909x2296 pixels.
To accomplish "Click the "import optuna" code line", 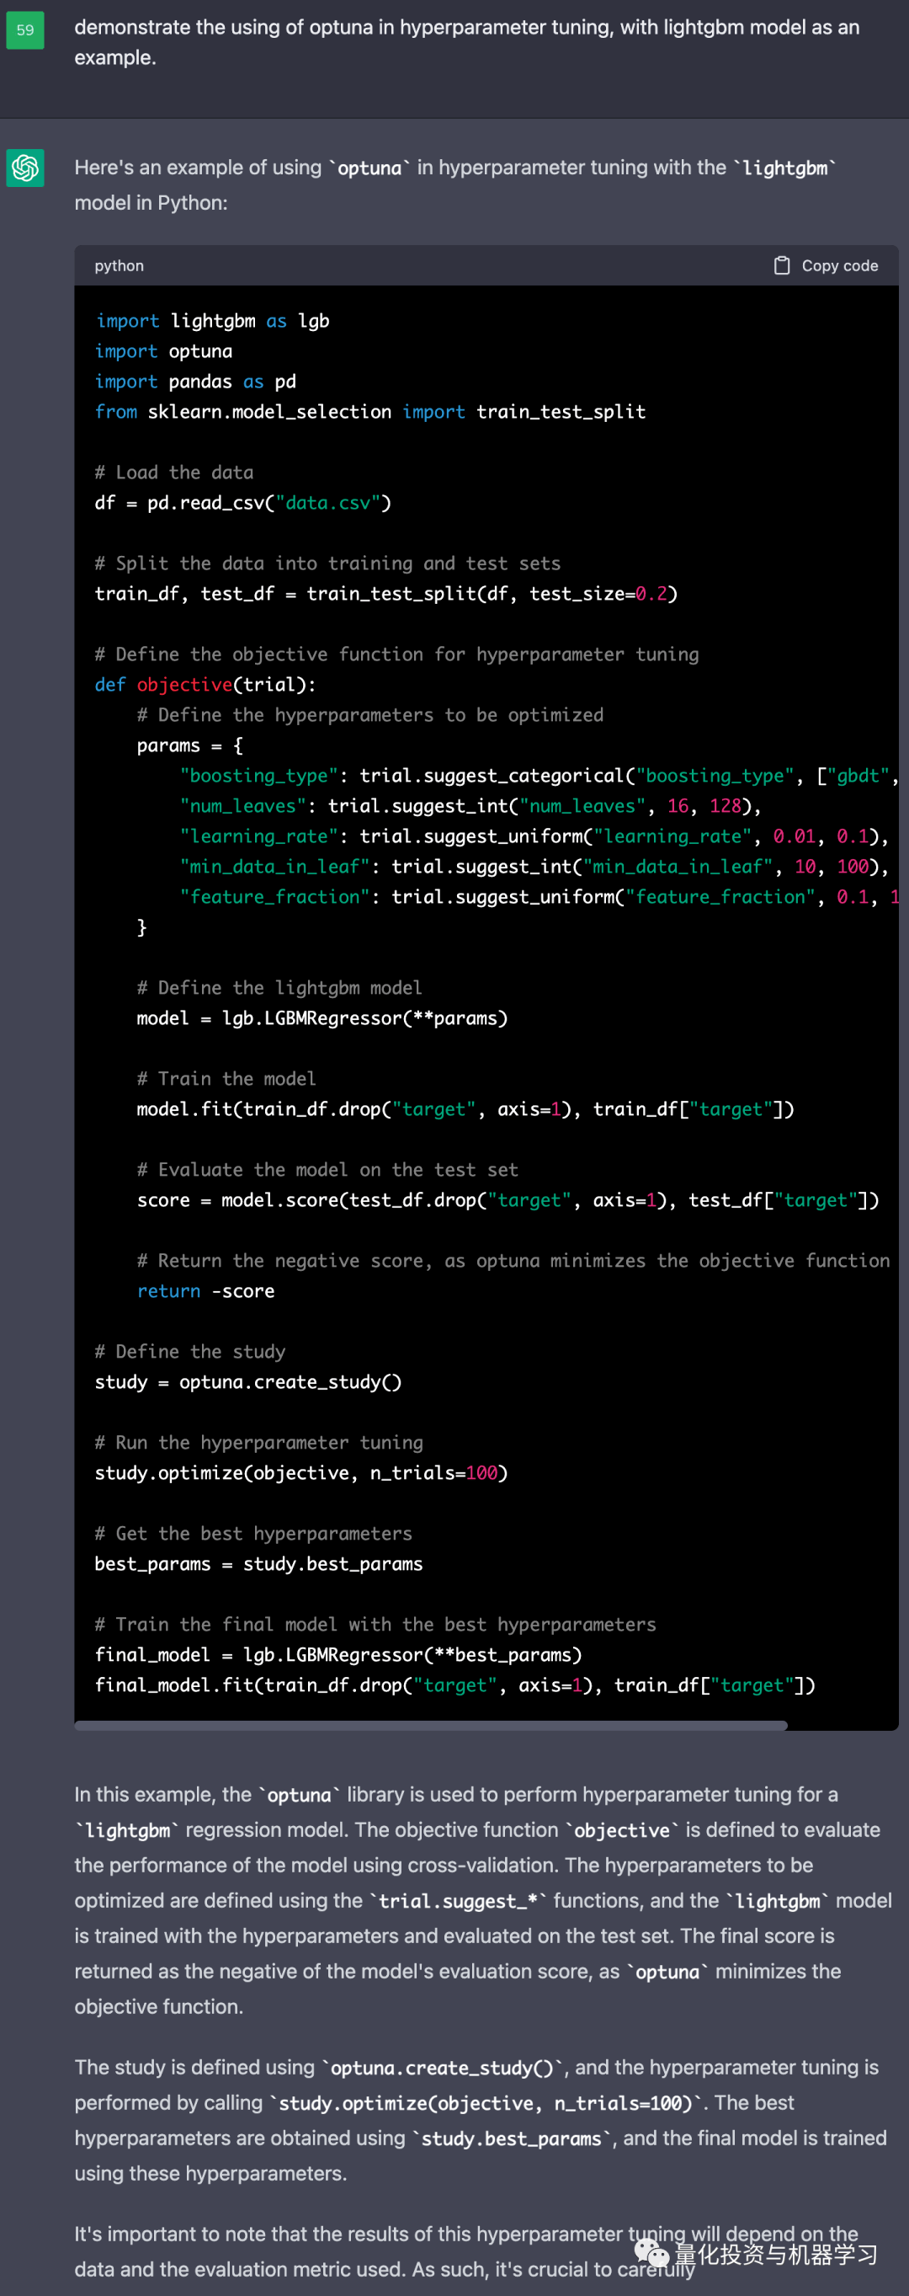I will pyautogui.click(x=164, y=351).
